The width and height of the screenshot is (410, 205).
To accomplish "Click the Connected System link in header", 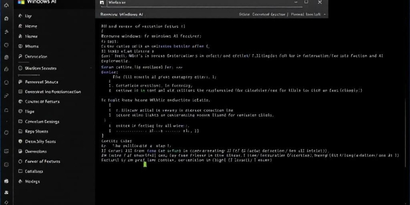I will pos(268,15).
